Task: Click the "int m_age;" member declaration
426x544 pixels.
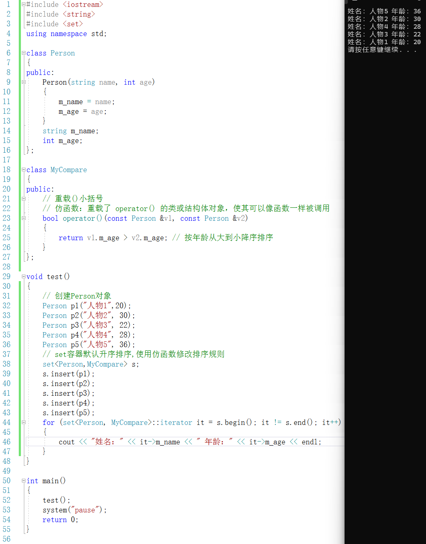Action: 62,141
